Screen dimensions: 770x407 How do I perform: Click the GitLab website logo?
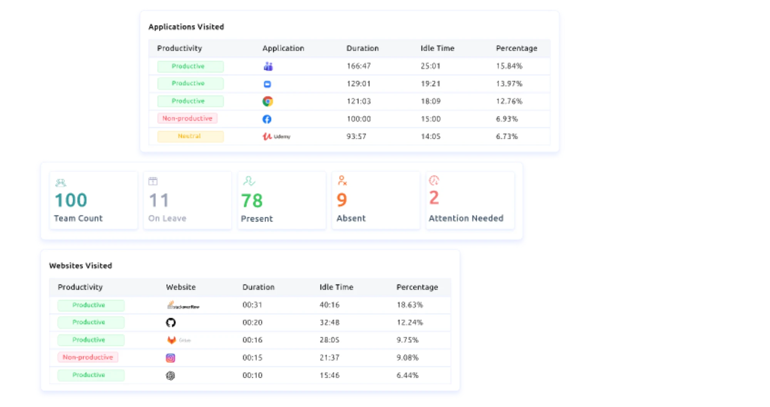(x=178, y=340)
